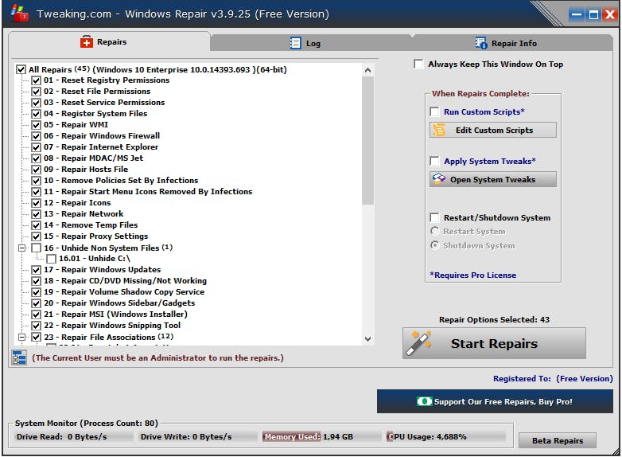Click the Repair Info tab icon

click(x=480, y=43)
